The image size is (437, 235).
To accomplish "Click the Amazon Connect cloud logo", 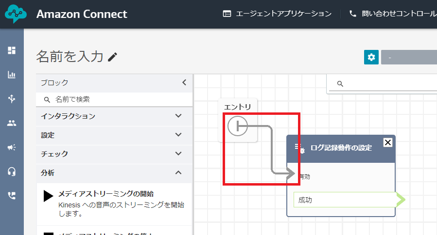I will tap(16, 14).
